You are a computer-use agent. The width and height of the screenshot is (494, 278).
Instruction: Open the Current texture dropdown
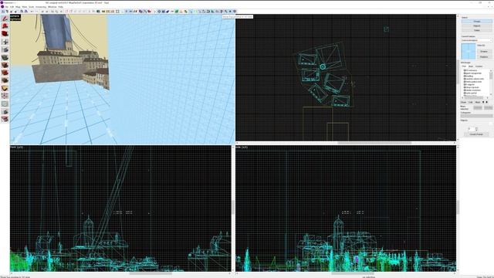point(476,40)
